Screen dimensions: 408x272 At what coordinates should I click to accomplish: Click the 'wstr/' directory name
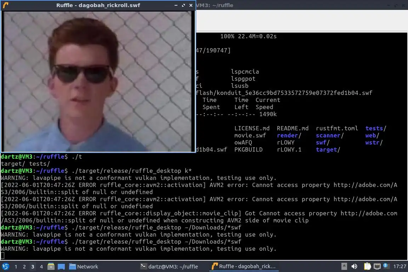[374, 143]
